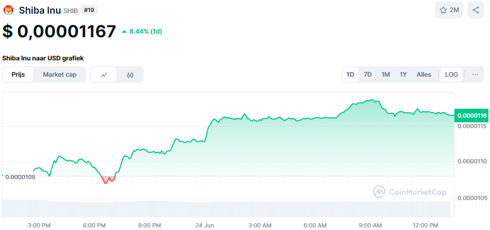Click the $ 0,00001167 price value
This screenshot has height=230, width=490.
tap(59, 32)
